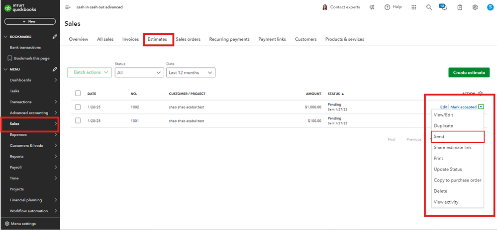
Task: Collapse the left navigation menu icon
Action: point(68,7)
